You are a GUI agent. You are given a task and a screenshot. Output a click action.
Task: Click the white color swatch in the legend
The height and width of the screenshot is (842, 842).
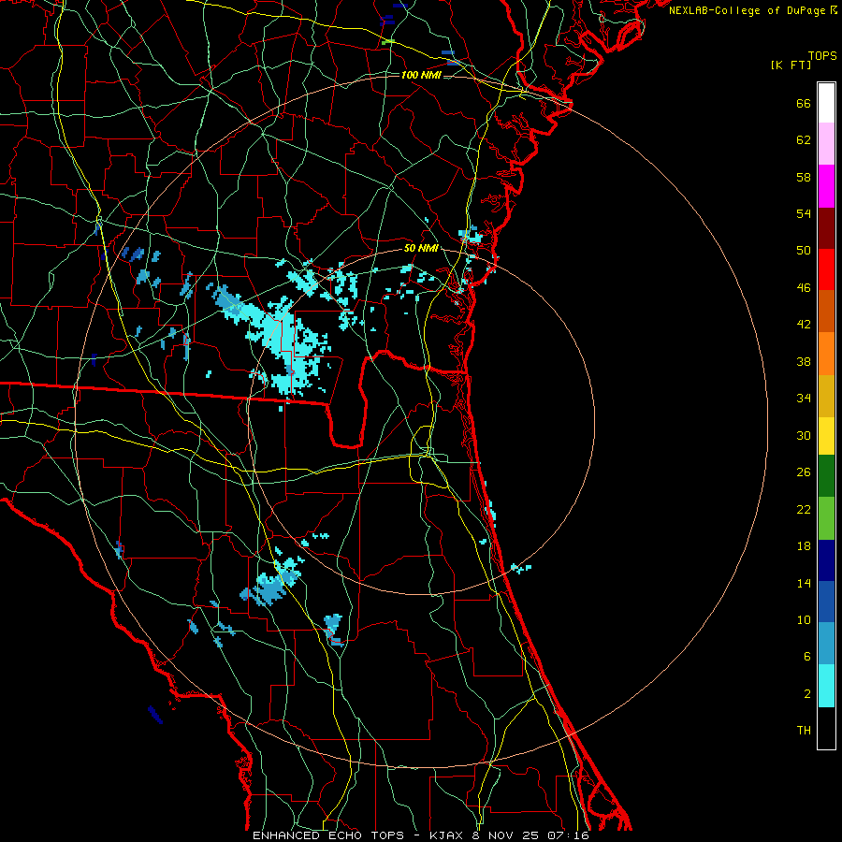tap(826, 103)
